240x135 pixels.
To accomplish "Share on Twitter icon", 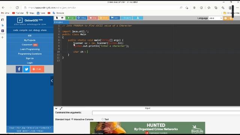I will click(x=27, y=69).
